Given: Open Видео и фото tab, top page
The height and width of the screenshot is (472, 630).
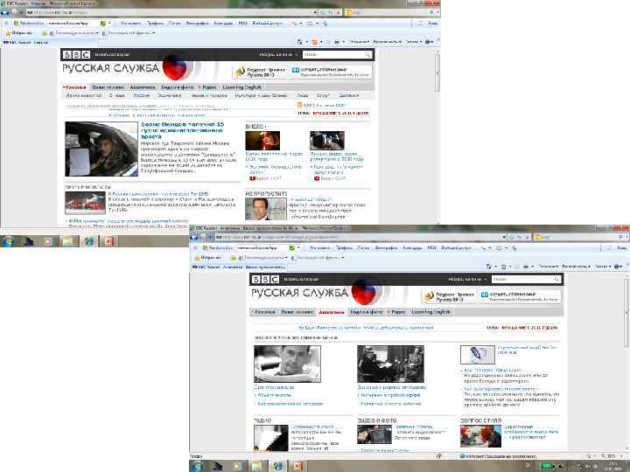Looking at the screenshot, I should [x=177, y=87].
